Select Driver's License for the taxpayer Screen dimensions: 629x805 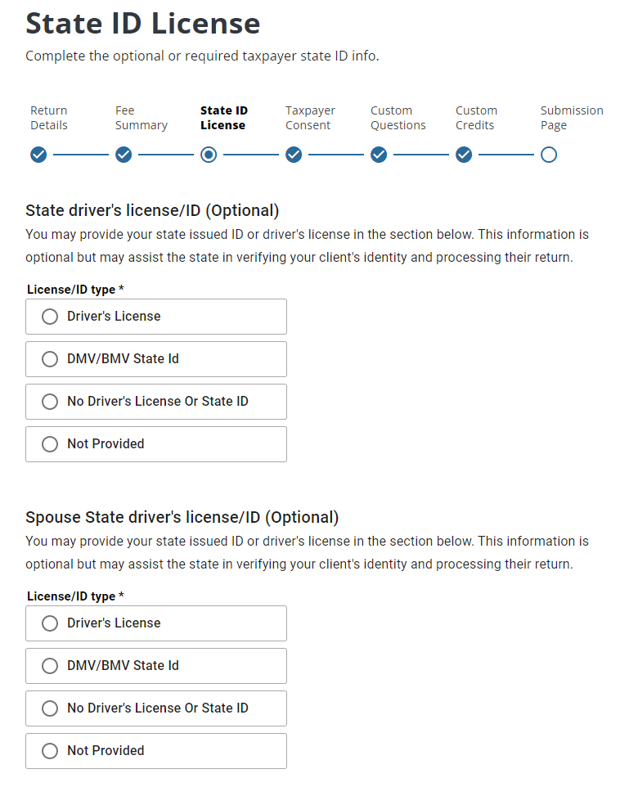click(50, 317)
